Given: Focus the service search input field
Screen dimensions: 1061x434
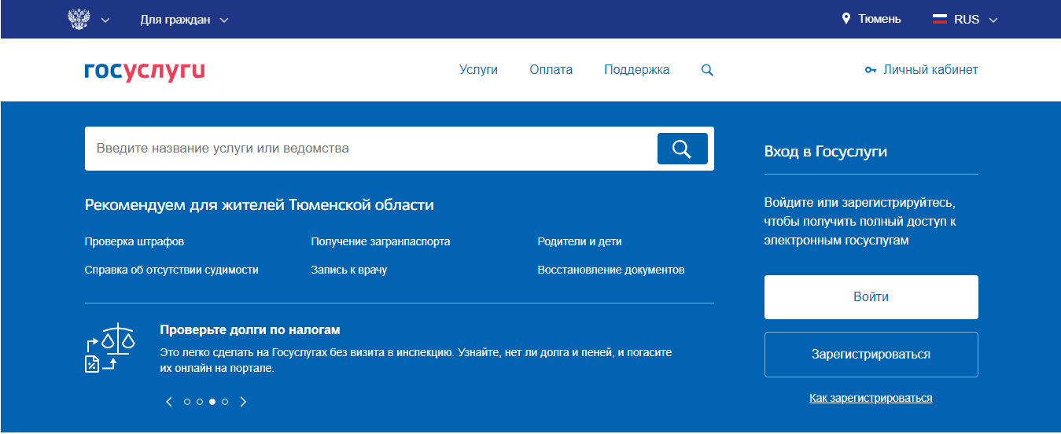Looking at the screenshot, I should point(370,149).
